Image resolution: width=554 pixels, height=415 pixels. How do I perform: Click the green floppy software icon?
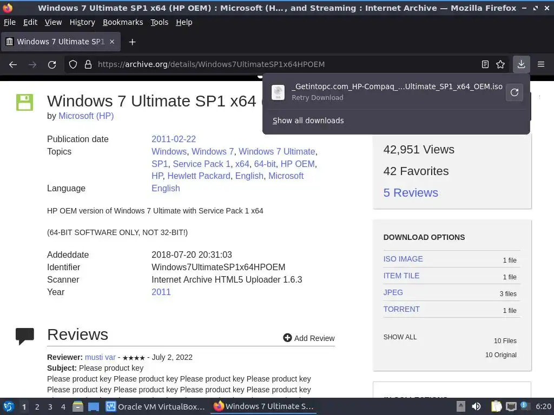click(25, 102)
